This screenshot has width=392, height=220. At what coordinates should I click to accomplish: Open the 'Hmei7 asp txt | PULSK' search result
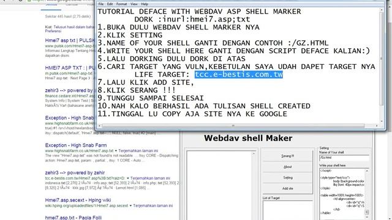click(70, 40)
